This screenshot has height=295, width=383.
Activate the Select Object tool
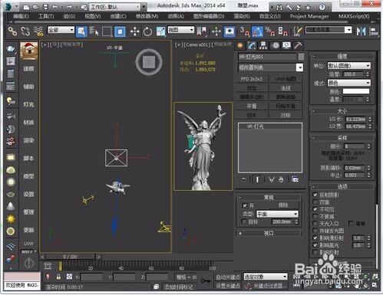81,31
